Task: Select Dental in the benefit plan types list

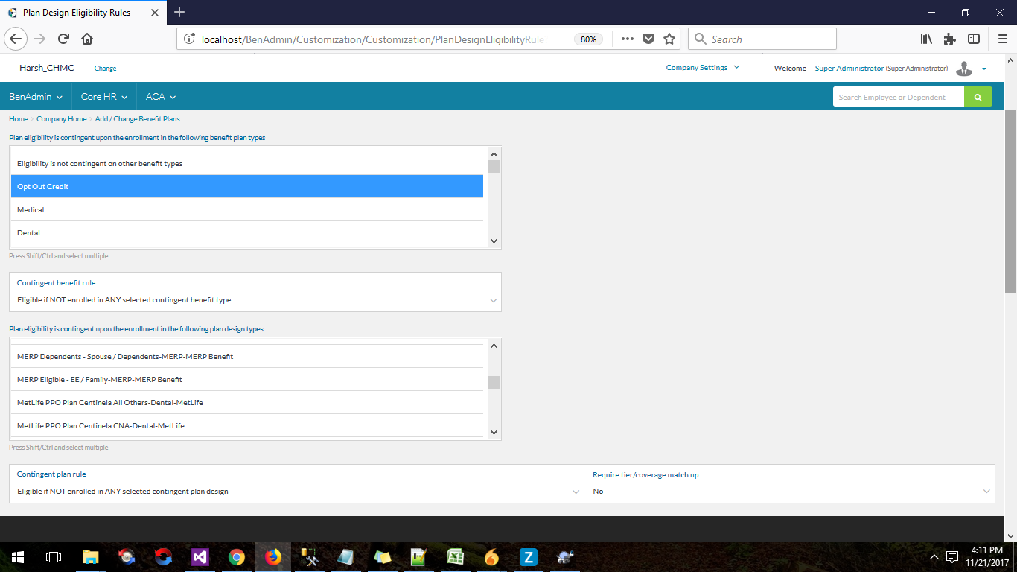Action: click(247, 233)
